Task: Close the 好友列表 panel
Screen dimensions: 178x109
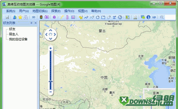Action: coord(36,23)
